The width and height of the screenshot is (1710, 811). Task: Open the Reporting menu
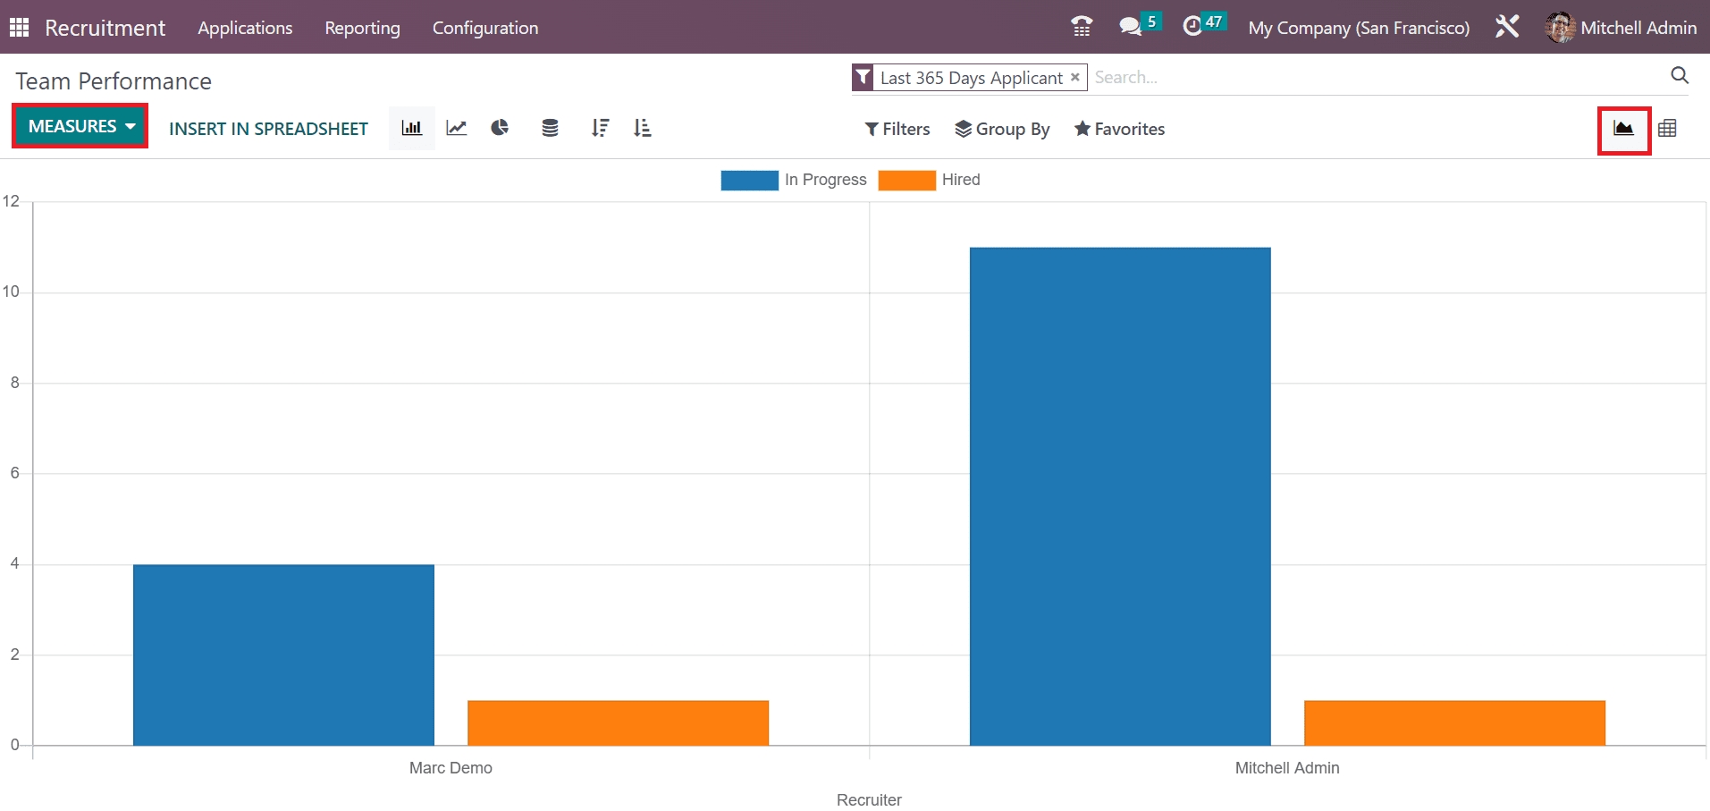point(362,28)
